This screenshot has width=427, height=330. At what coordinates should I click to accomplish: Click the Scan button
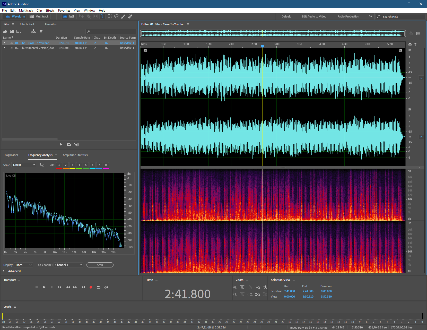pyautogui.click(x=100, y=265)
